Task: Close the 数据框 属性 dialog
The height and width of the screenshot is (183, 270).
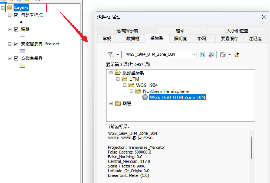Action: coord(264,17)
